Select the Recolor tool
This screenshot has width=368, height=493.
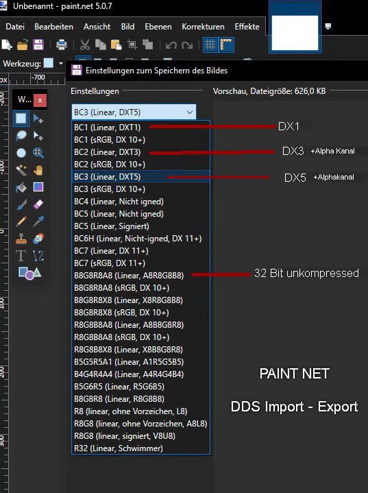point(38,239)
